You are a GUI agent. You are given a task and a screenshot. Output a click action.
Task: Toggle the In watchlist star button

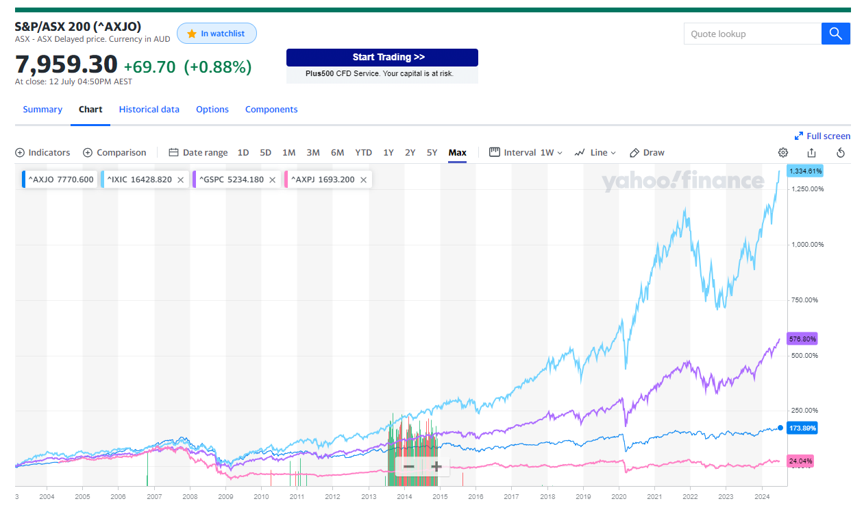pyautogui.click(x=217, y=34)
